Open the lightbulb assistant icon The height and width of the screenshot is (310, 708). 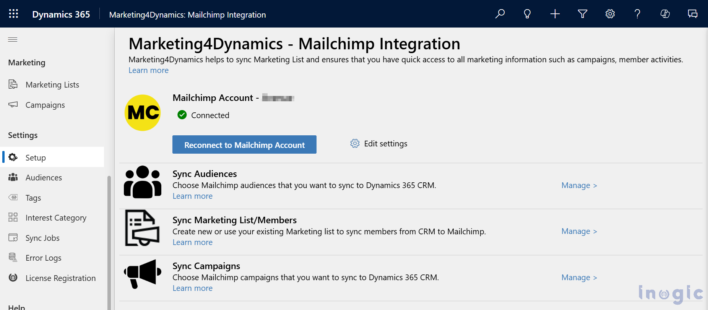[x=527, y=14]
